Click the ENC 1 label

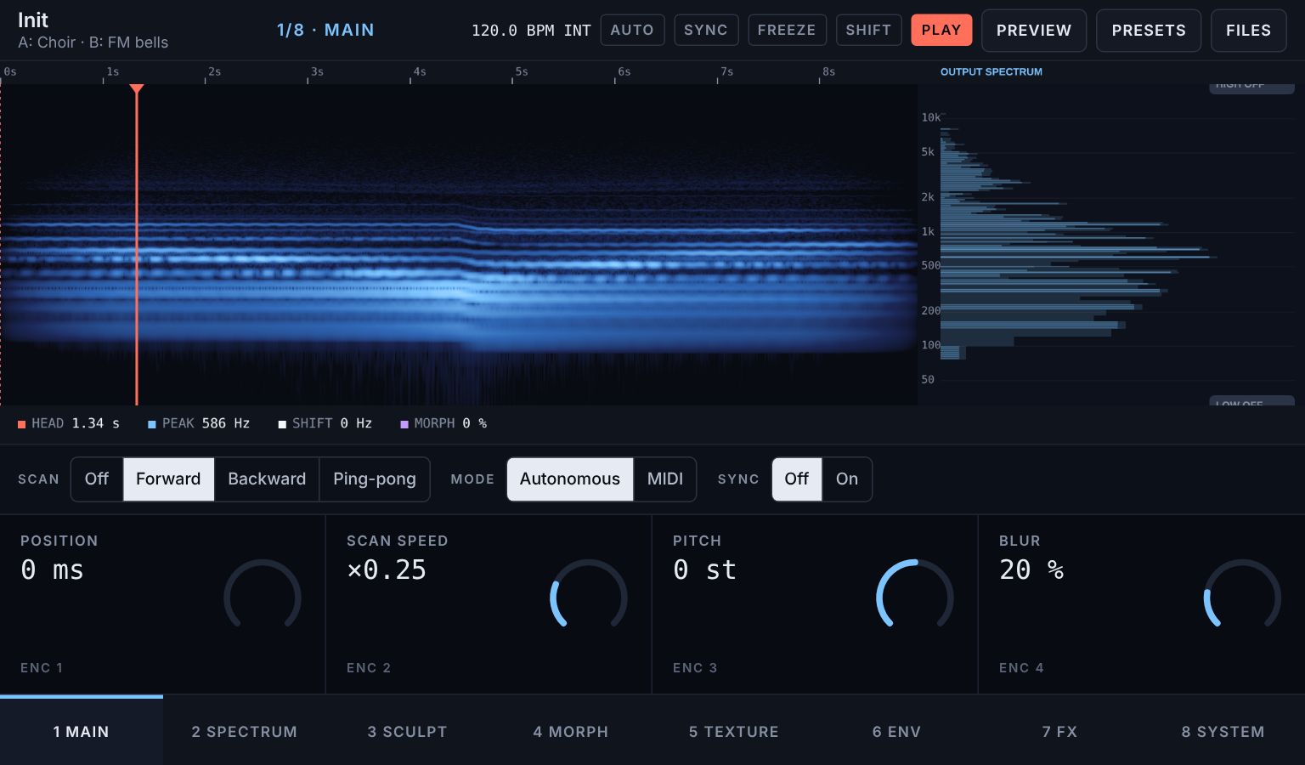[x=42, y=668]
